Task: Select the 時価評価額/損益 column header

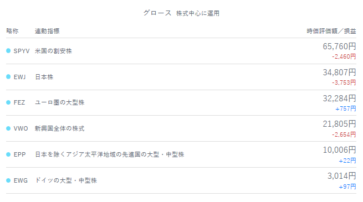Action: click(331, 31)
